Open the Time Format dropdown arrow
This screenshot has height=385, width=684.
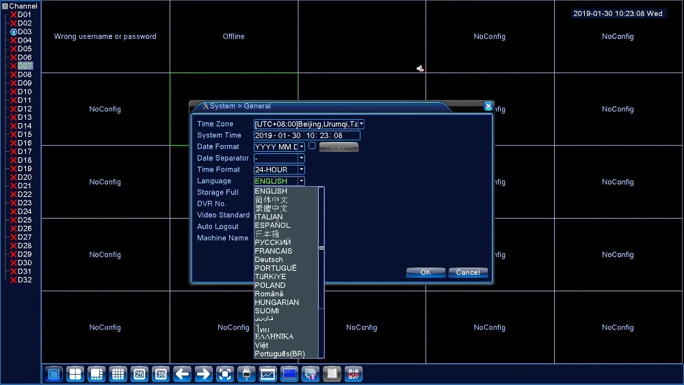tap(302, 170)
